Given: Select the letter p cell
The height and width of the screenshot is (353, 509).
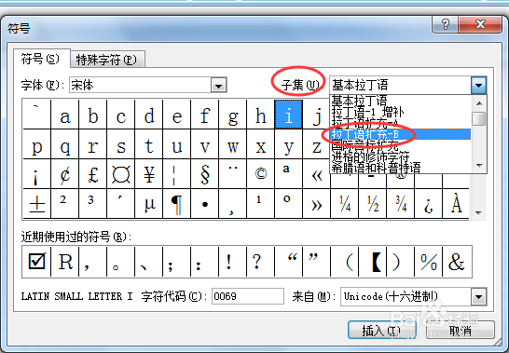Looking at the screenshot, I should [37, 144].
